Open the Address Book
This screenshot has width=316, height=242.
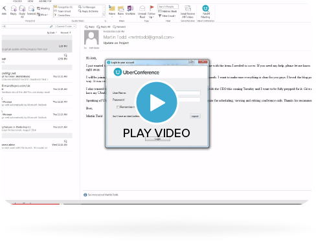(x=168, y=11)
